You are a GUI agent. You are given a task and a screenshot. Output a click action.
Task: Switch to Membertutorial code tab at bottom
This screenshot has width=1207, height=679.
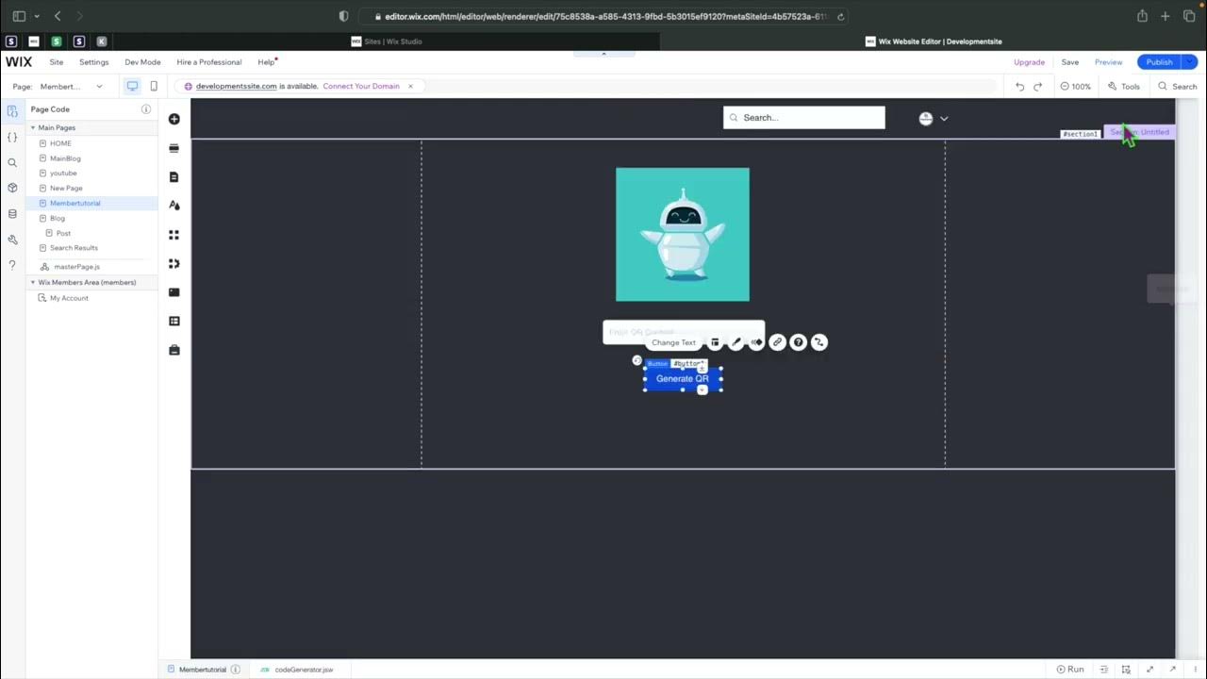pyautogui.click(x=203, y=670)
